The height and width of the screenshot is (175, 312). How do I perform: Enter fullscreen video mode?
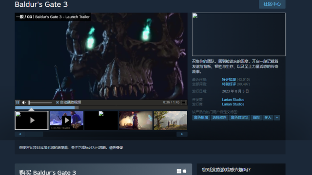pos(184,103)
